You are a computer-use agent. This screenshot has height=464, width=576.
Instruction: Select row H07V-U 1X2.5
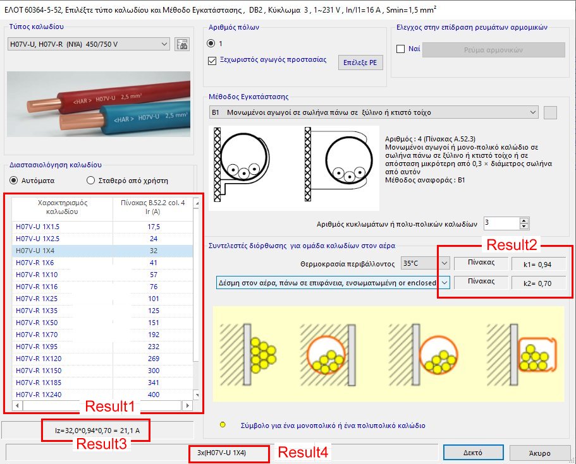coord(102,239)
